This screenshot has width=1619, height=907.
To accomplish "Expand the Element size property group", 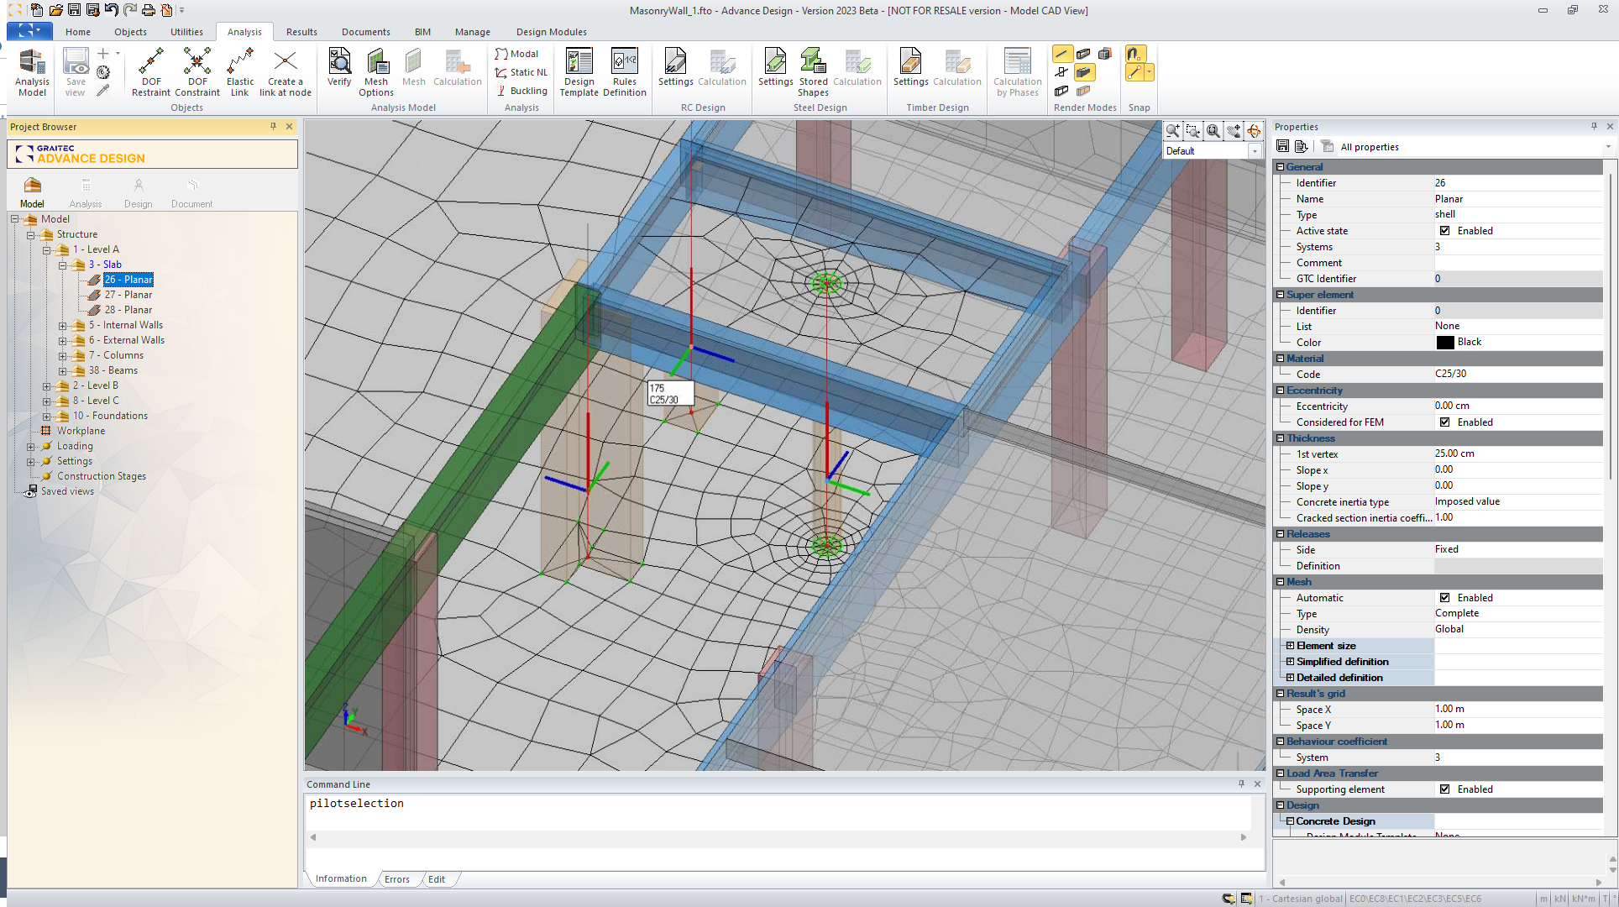I will pyautogui.click(x=1290, y=646).
